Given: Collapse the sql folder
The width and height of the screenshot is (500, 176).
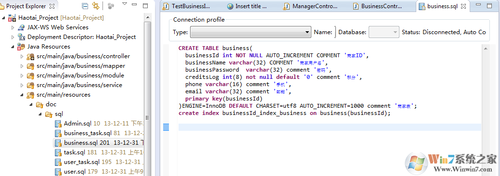Looking at the screenshot, I should [40, 114].
